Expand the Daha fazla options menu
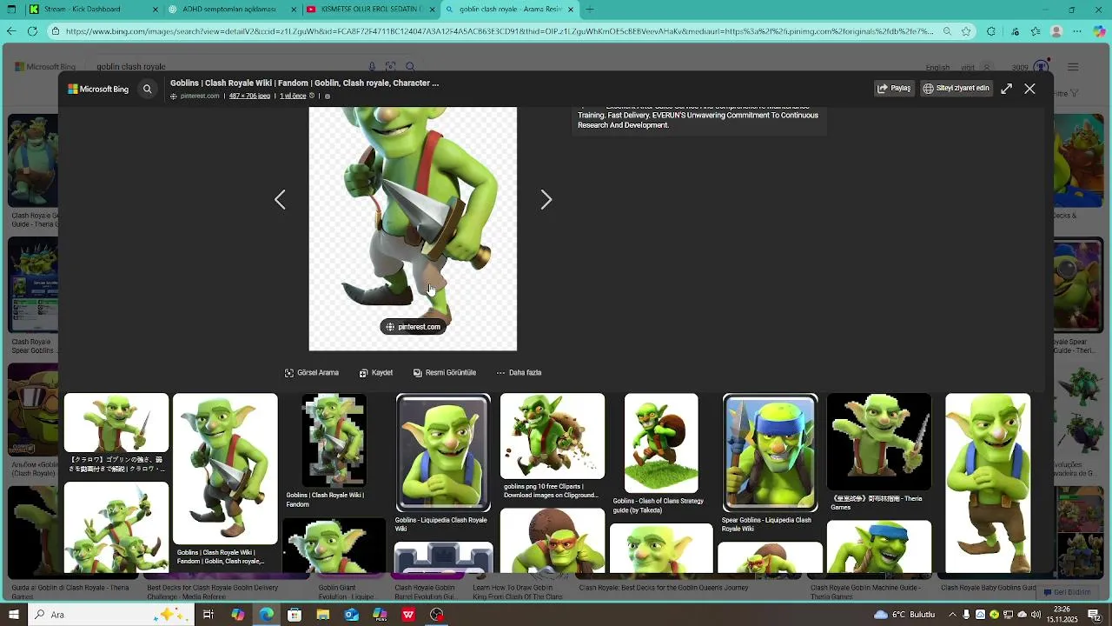The image size is (1112, 626). 519,373
